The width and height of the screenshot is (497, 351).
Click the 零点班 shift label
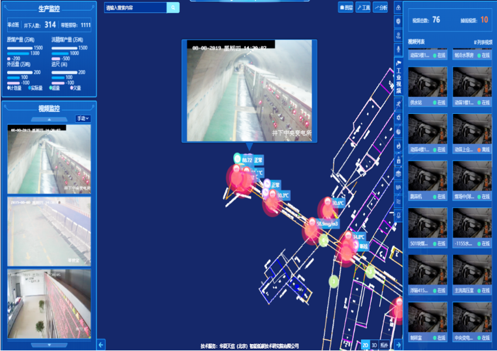[x=13, y=25]
